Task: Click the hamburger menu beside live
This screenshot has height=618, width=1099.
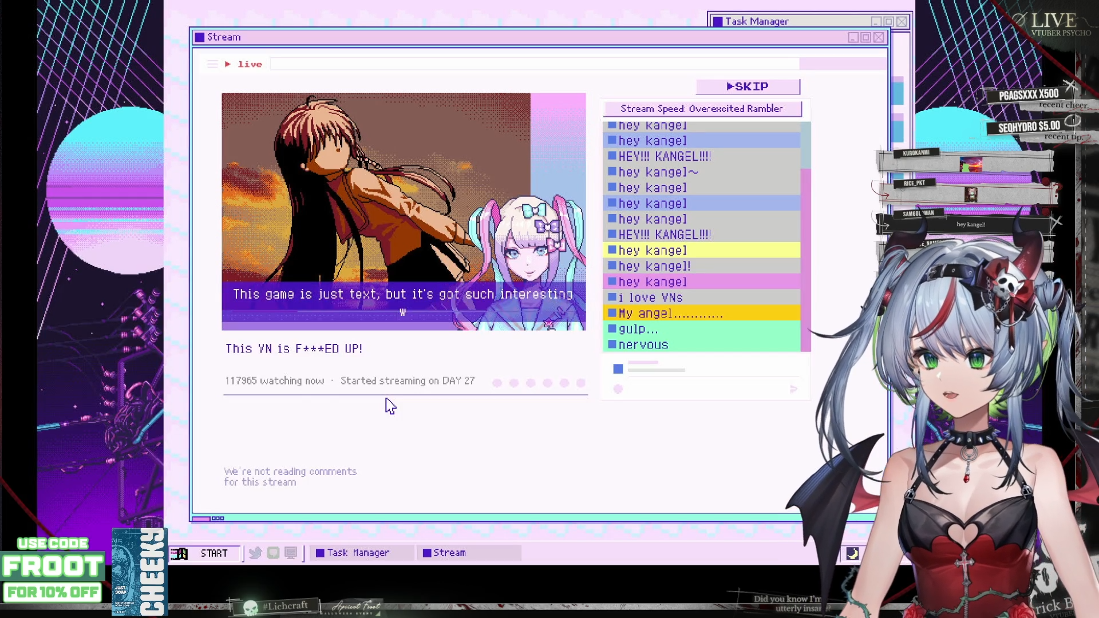Action: click(x=212, y=64)
